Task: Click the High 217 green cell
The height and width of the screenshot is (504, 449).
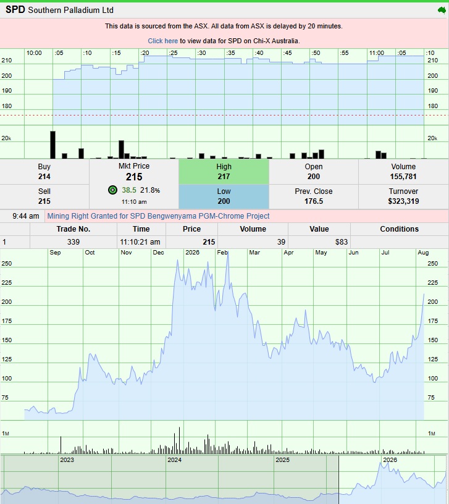Action: (224, 172)
